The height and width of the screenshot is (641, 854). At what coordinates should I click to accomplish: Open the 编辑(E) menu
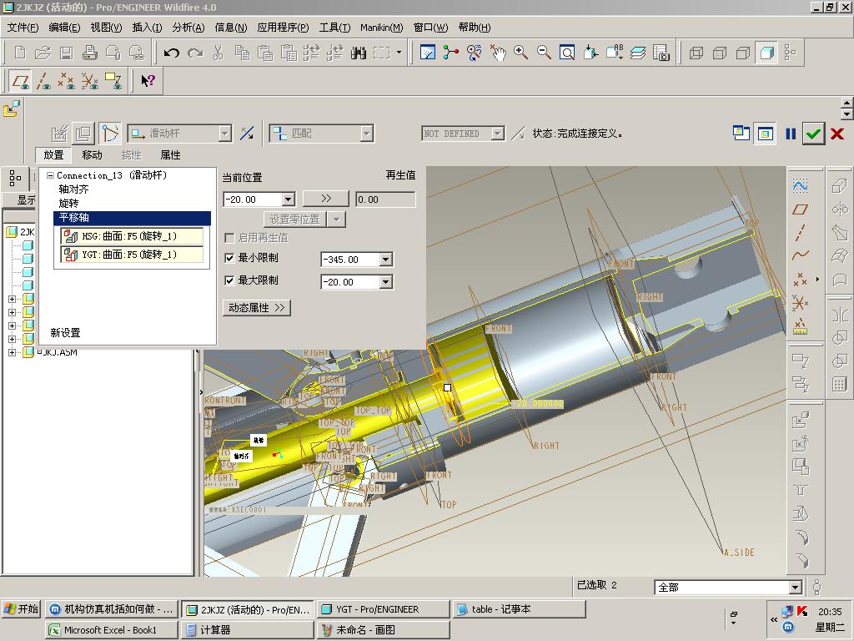pyautogui.click(x=64, y=28)
